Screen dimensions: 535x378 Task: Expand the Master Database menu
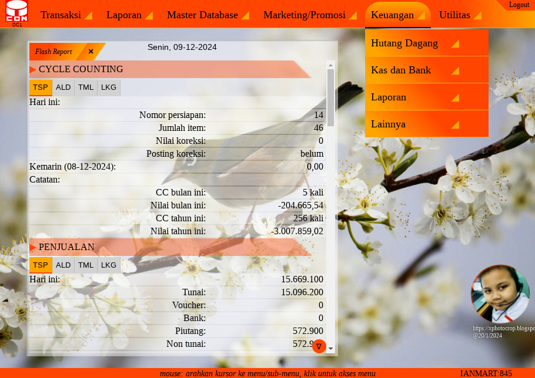208,15
